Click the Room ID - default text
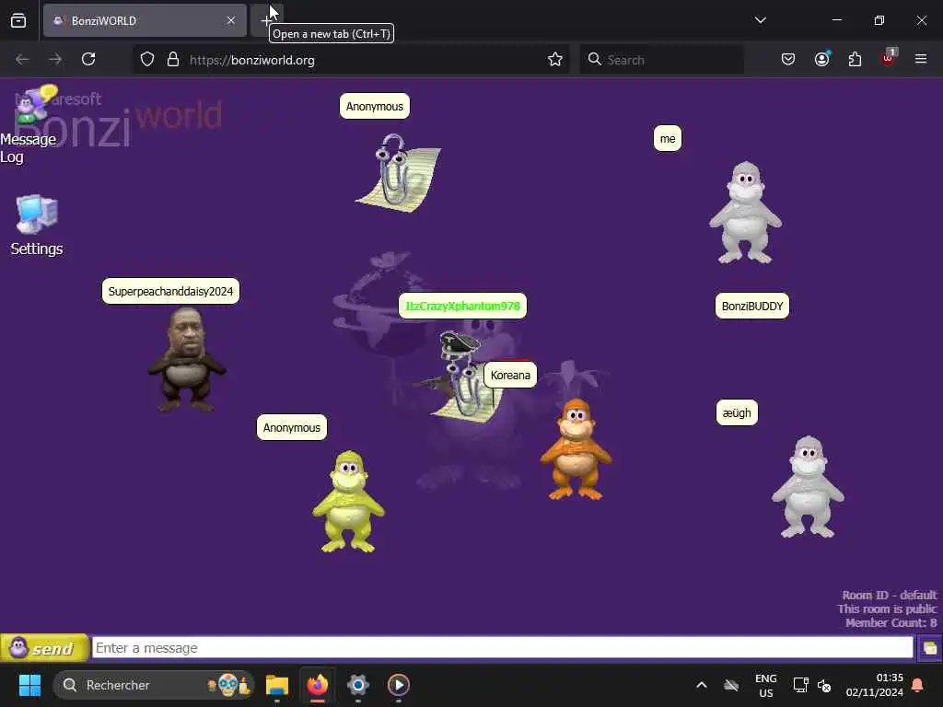 coord(889,596)
